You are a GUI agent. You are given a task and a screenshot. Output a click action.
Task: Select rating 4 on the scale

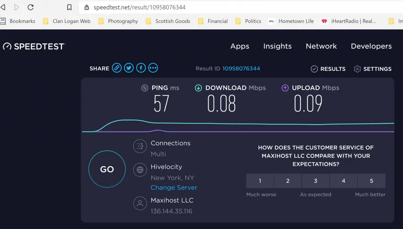tap(343, 181)
